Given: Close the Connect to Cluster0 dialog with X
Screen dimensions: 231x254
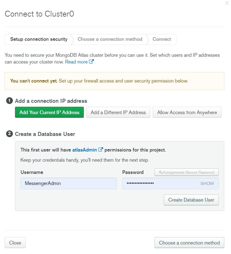Looking at the screenshot, I should 227,3.
